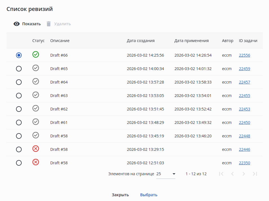The width and height of the screenshot is (269, 201).
Task: Go to first page of revisions
Action: click(x=221, y=174)
